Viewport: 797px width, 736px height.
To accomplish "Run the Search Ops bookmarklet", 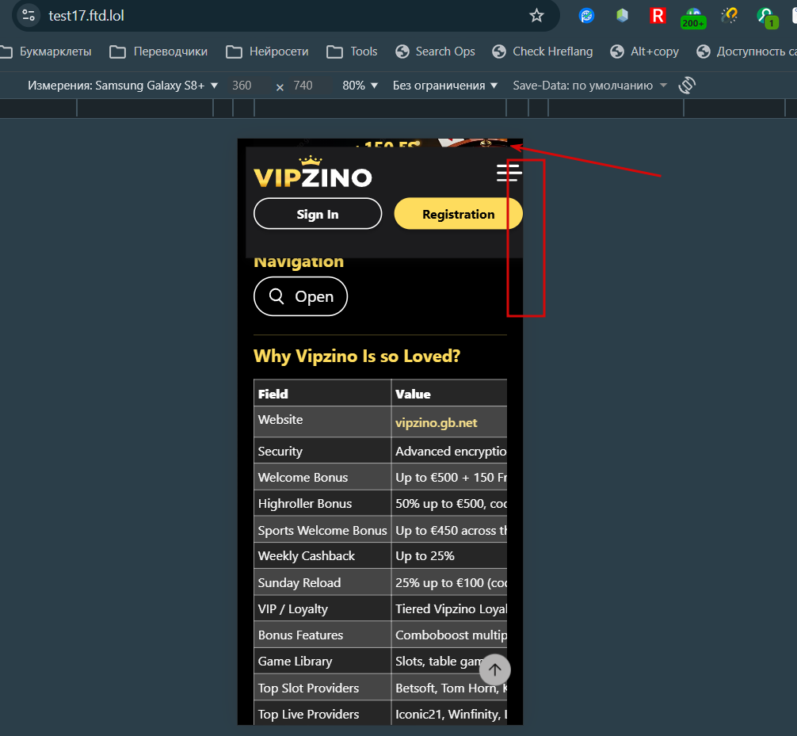I will click(436, 51).
